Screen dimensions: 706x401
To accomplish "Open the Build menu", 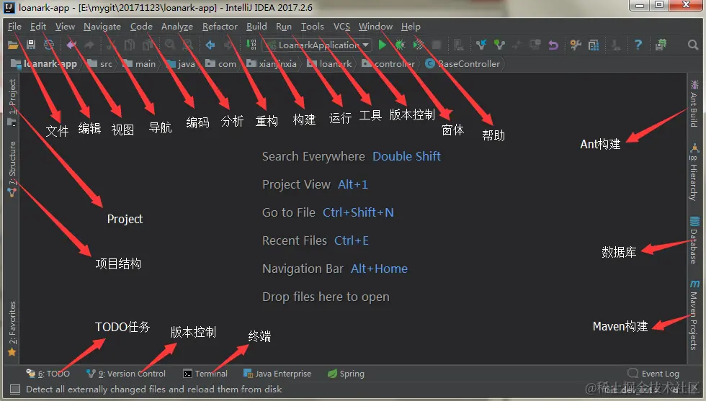I will click(256, 27).
